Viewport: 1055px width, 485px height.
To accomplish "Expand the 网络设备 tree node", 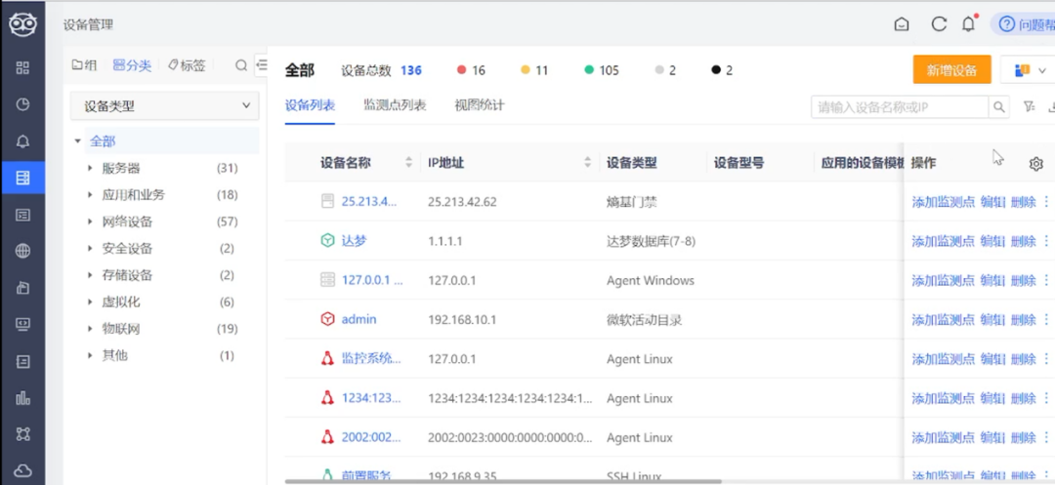I will [x=90, y=222].
